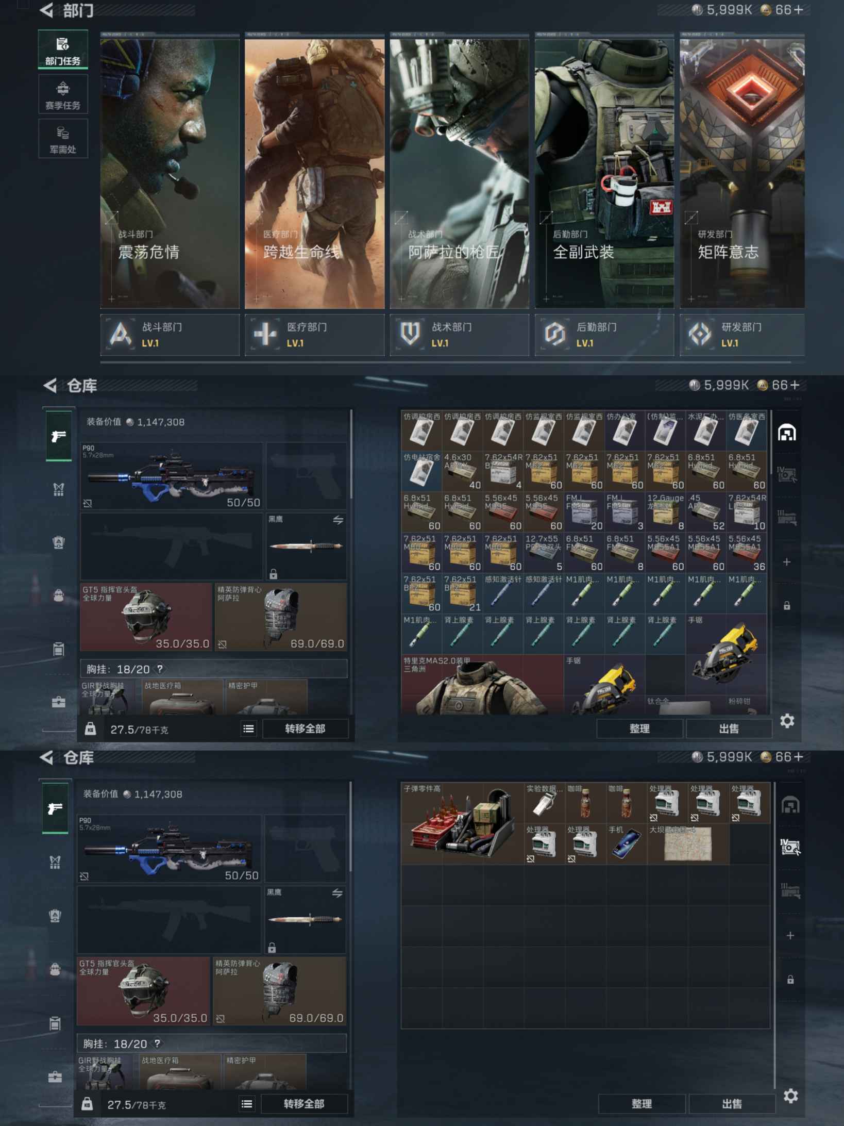Open the 部门任务 tab
This screenshot has height=1126, width=844.
62,50
